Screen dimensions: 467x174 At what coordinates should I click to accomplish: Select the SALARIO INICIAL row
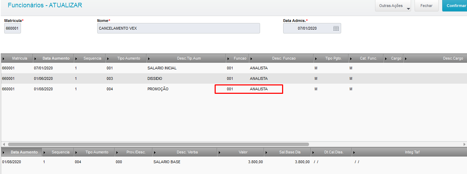click(x=233, y=68)
